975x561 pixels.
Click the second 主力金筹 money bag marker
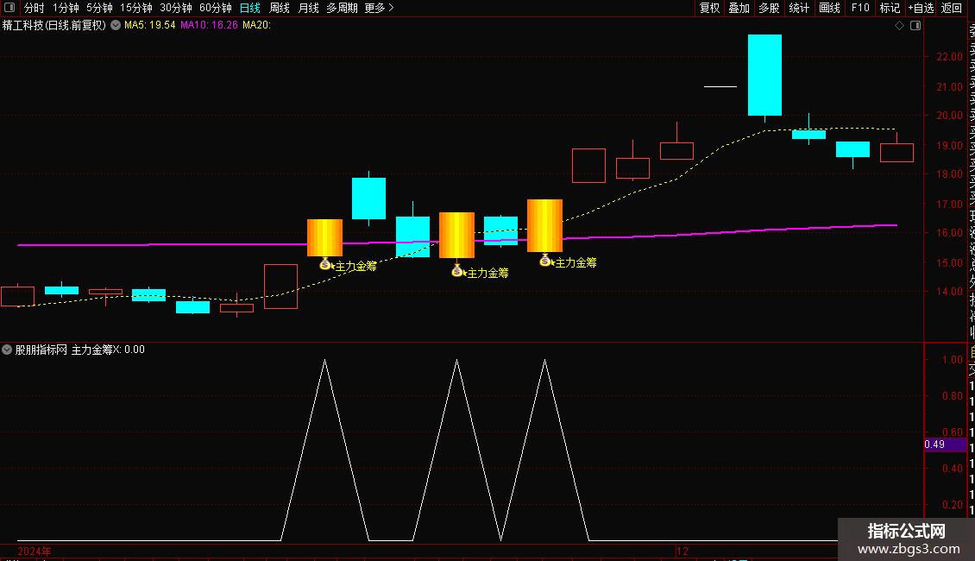[x=457, y=271]
